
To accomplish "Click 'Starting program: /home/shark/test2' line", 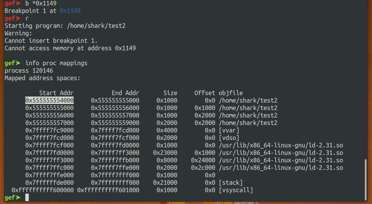I will pyautogui.click(x=65, y=26).
